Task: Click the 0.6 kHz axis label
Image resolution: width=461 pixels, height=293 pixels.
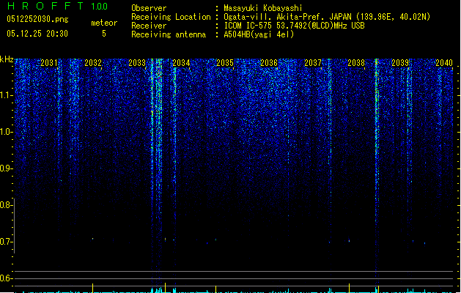Action: (x=7, y=278)
